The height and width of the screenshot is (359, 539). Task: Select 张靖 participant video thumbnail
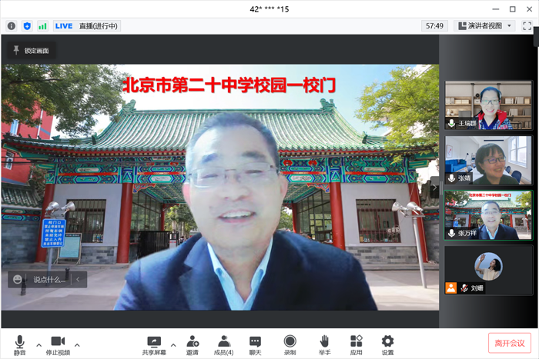[488, 160]
